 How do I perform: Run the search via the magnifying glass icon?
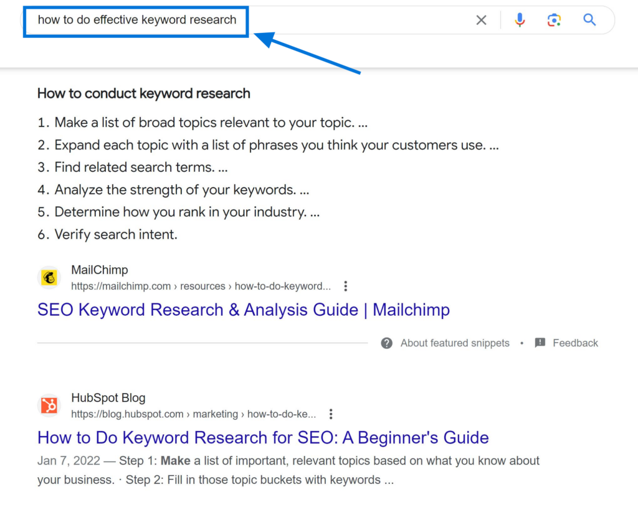(x=589, y=19)
